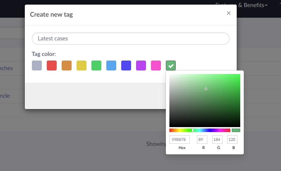The image size is (281, 171).
Task: Click the tag name field with Latest cases
Action: pyautogui.click(x=130, y=39)
